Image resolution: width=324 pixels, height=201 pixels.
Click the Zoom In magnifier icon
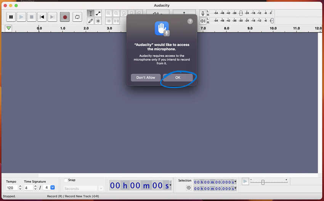click(x=109, y=13)
